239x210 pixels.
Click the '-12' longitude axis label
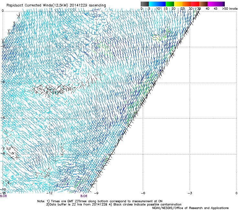pyautogui.click(x=49, y=193)
